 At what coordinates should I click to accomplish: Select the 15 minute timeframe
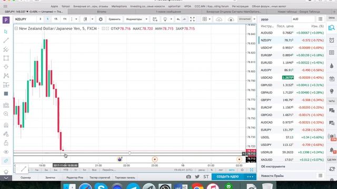(56, 19)
